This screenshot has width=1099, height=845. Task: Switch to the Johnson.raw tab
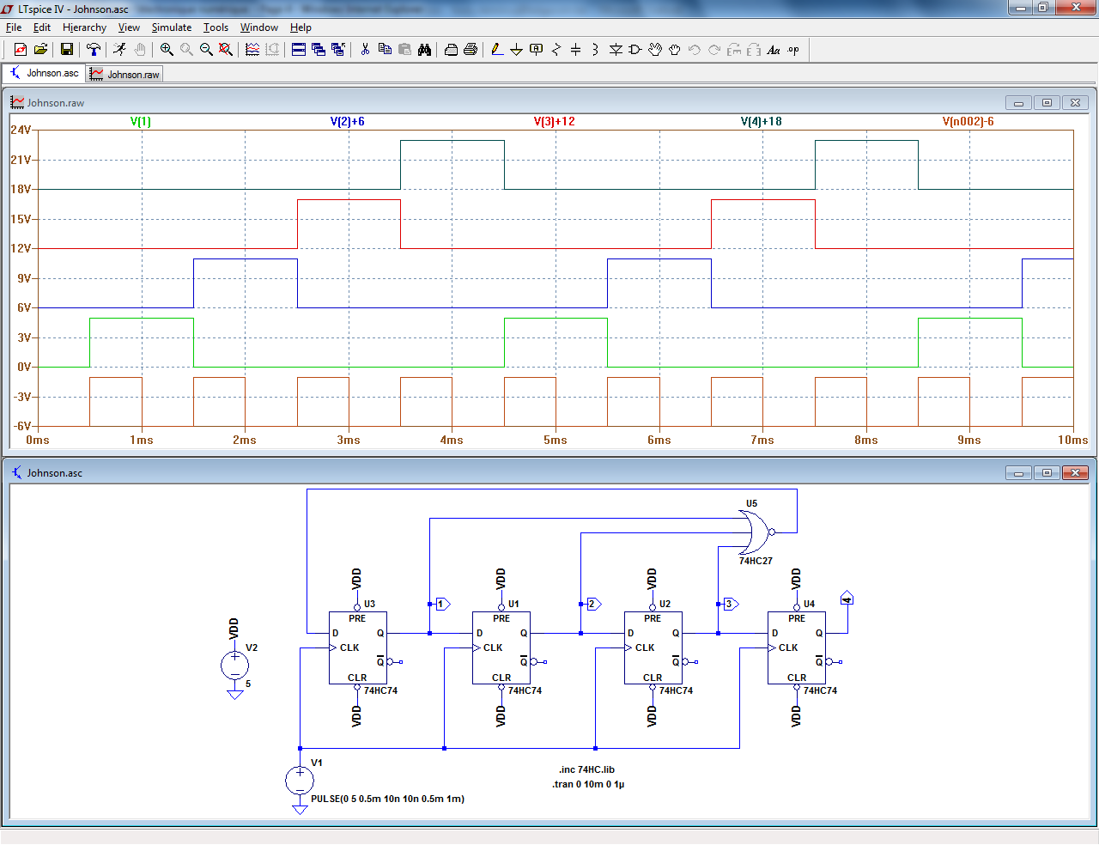point(125,75)
